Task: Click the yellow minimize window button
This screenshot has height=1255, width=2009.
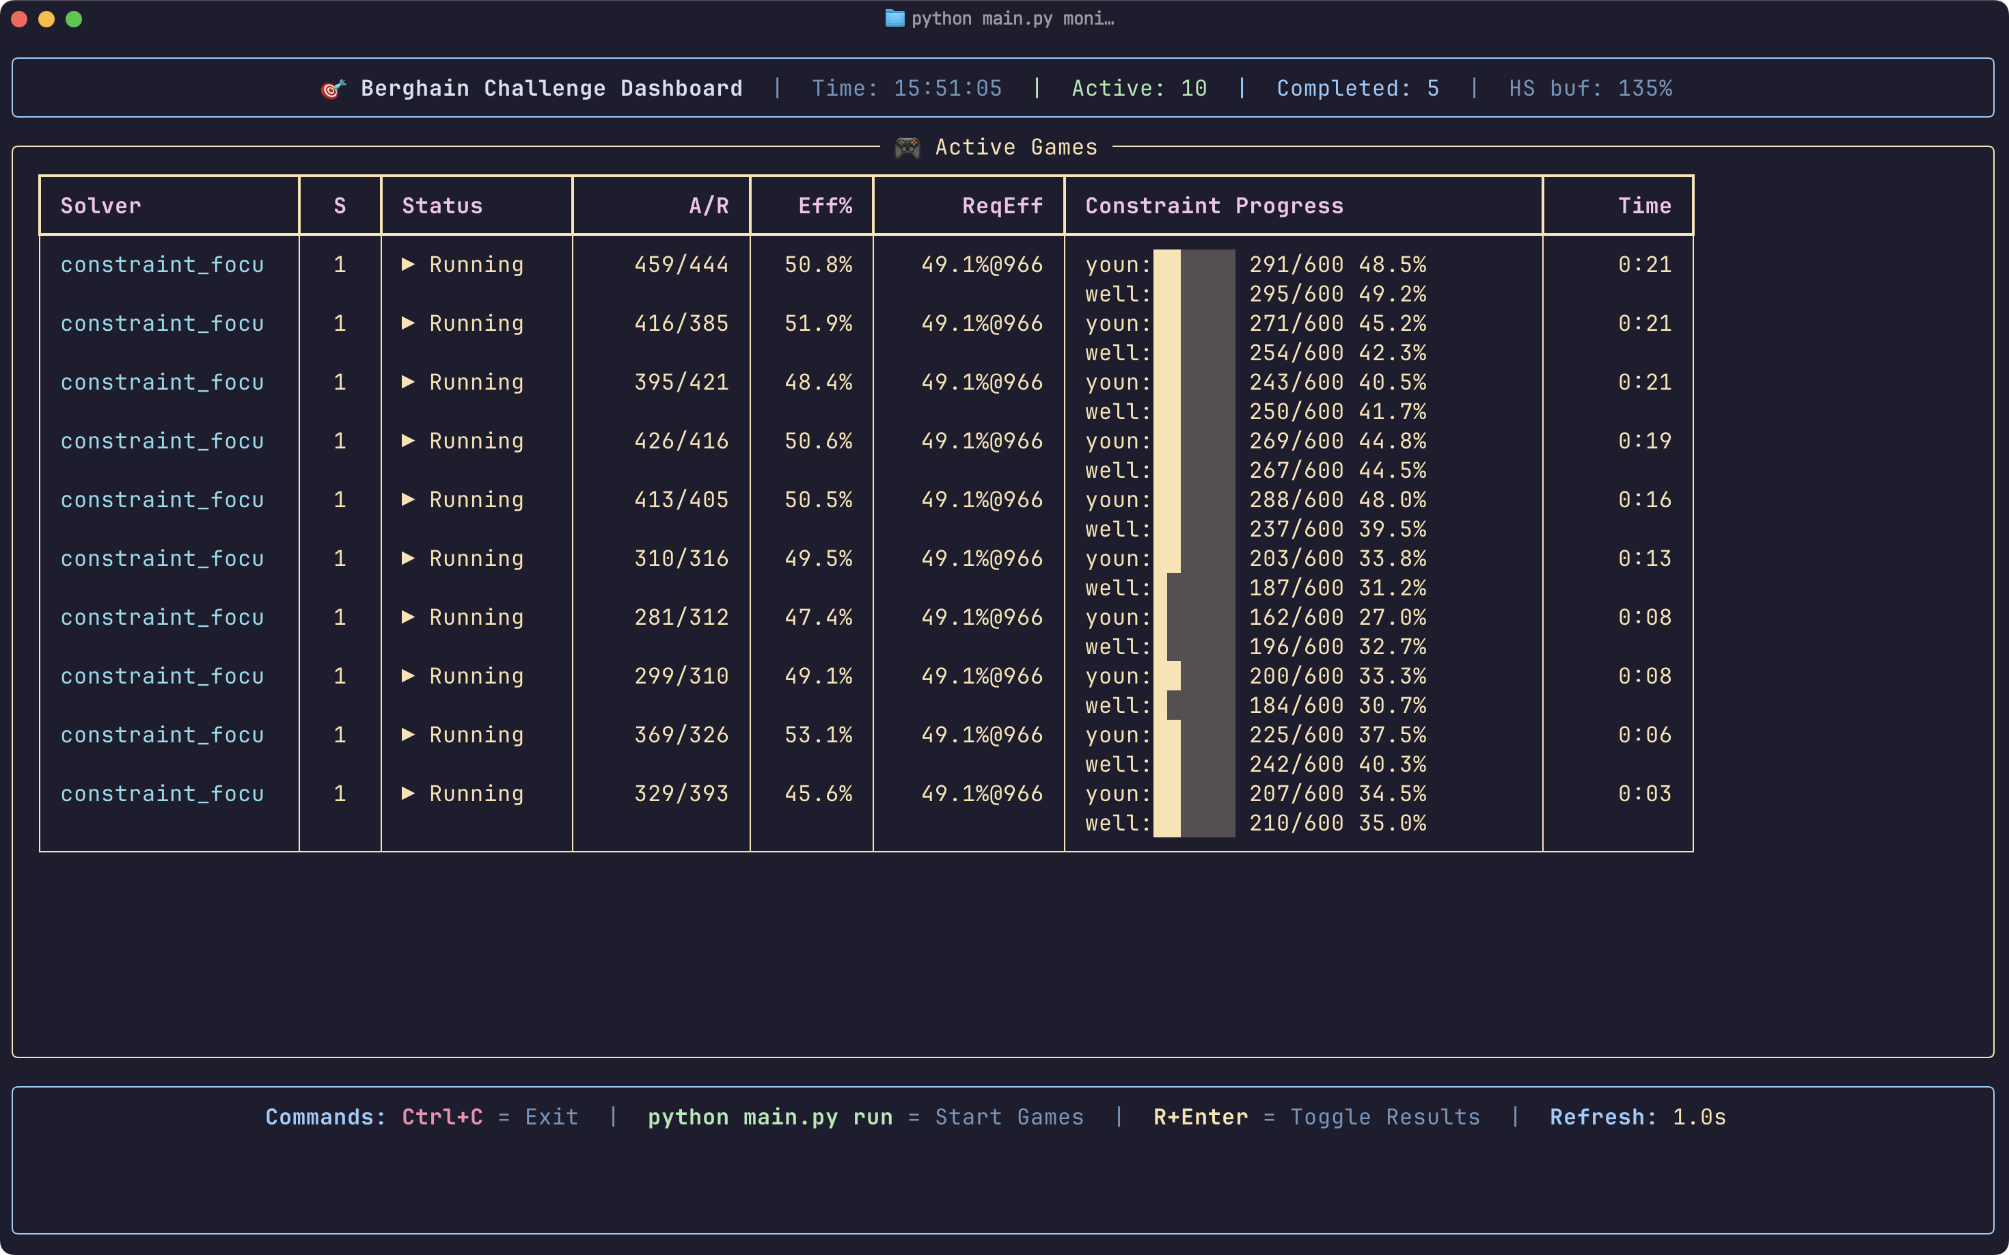Action: point(47,19)
